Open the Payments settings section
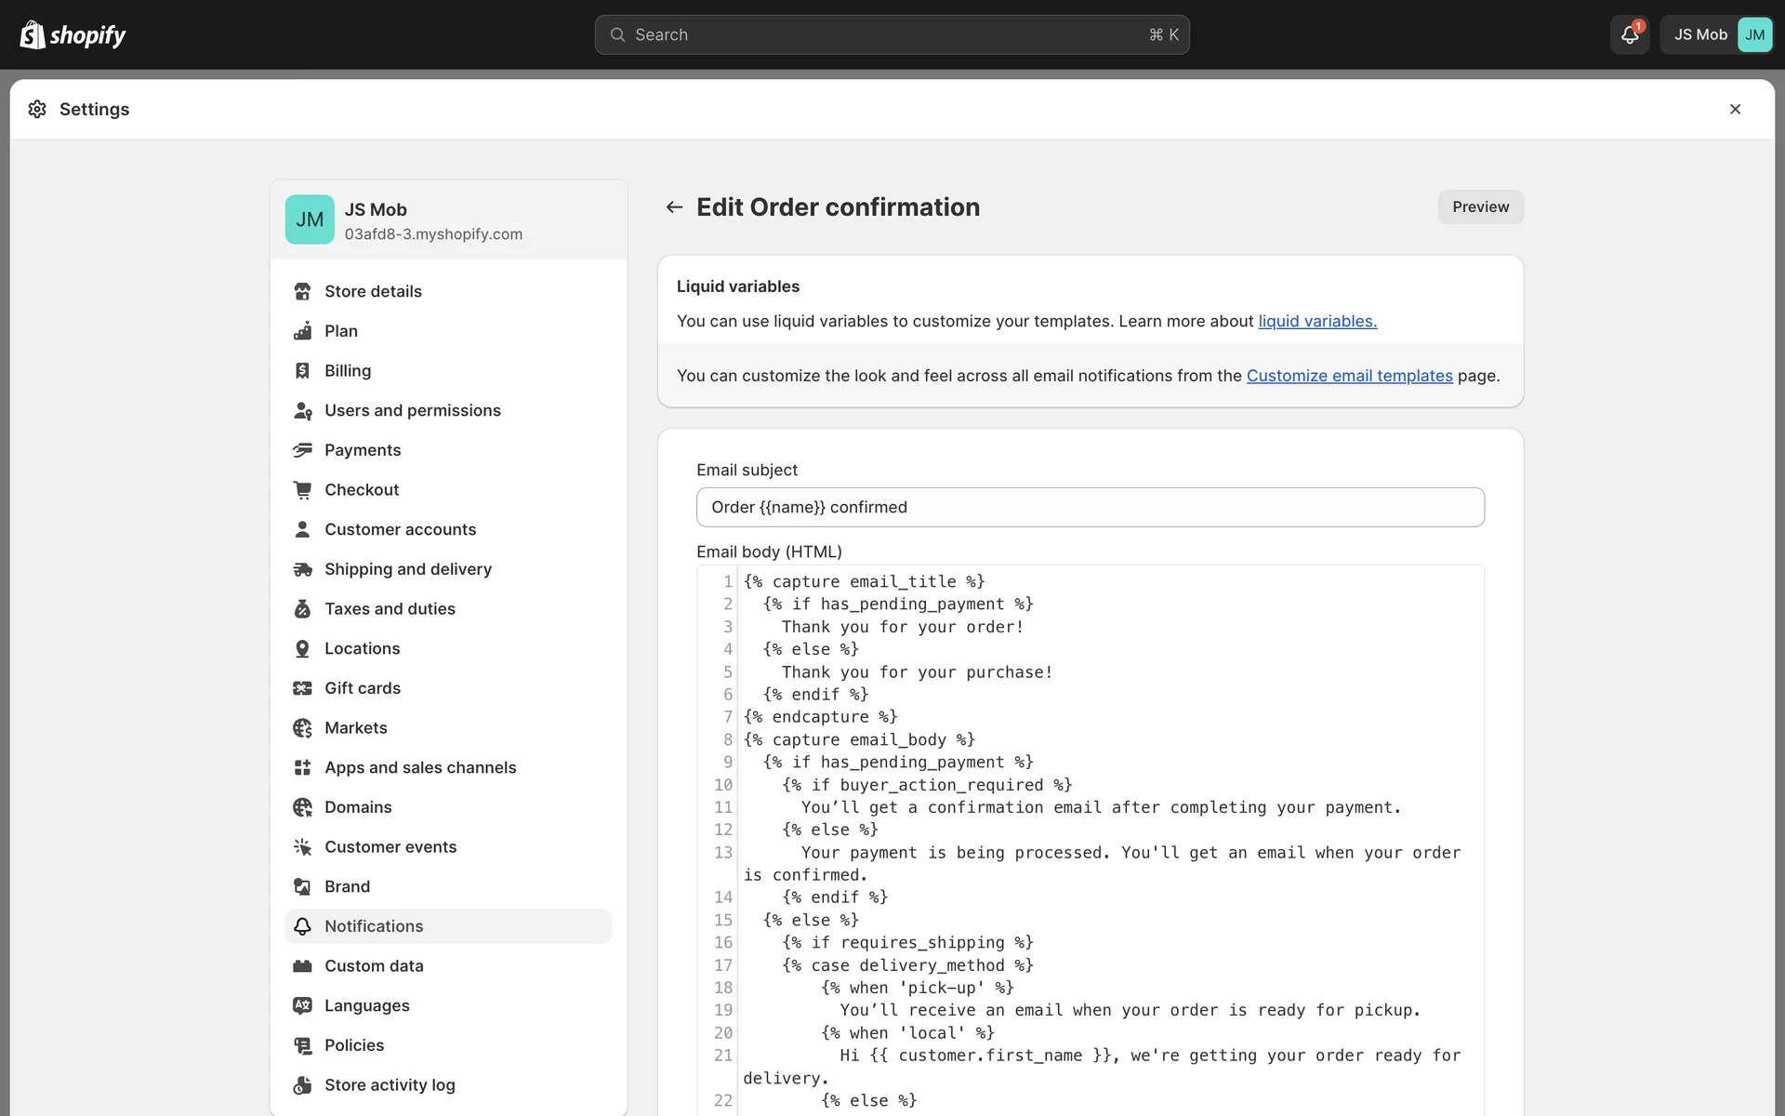Viewport: 1785px width, 1116px height. coord(362,450)
